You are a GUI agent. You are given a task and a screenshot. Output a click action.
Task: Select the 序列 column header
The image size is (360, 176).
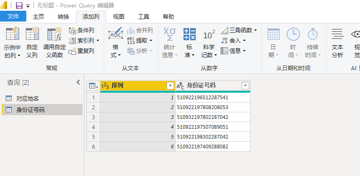pyautogui.click(x=138, y=86)
